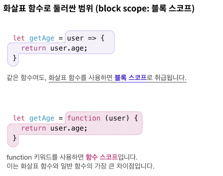Select "let" keyword in the pink function snippet

19,118
